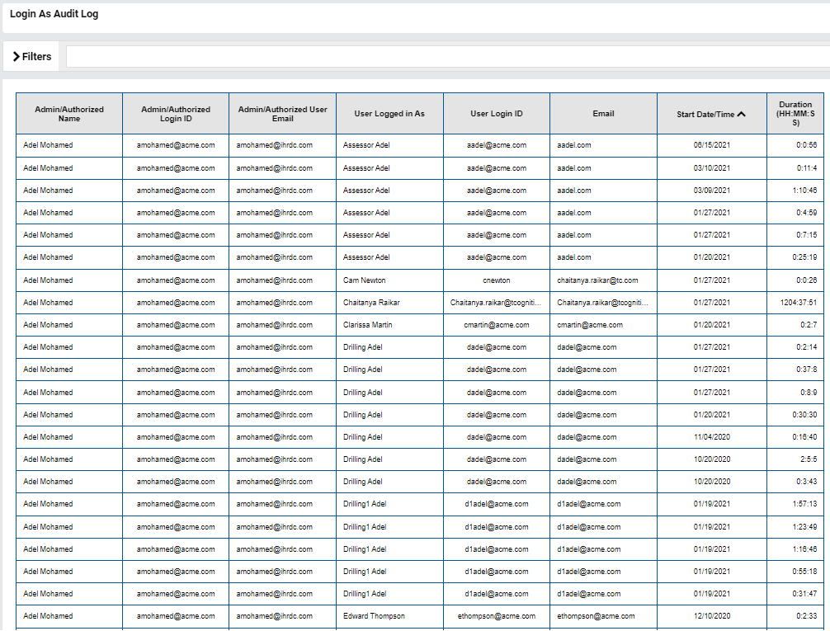
Task: Click the 03/10/2021 start date cell
Action: pyautogui.click(x=712, y=168)
